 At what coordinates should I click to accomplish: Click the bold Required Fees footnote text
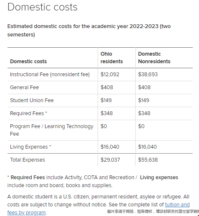(x=28, y=177)
